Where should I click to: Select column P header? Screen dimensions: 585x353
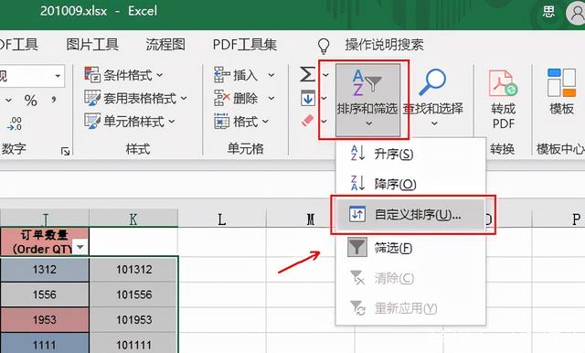[576, 219]
